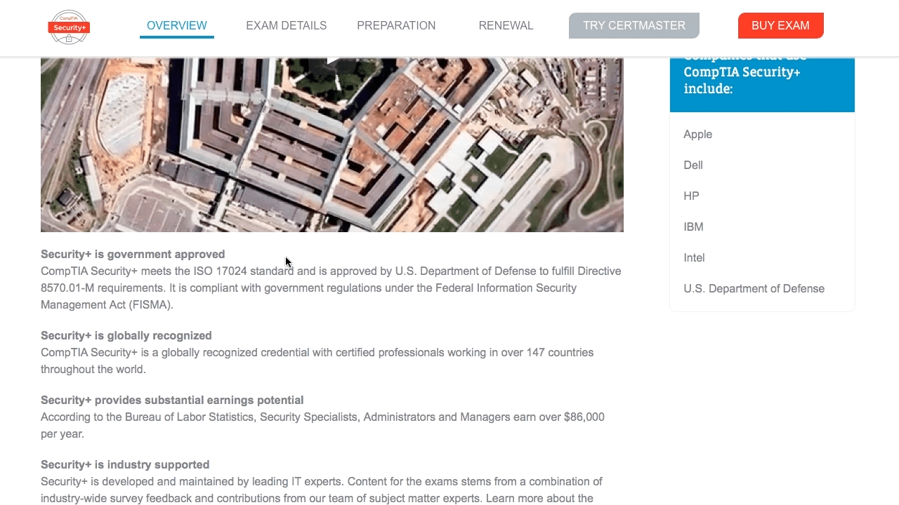Click the aerial Pentagon video thumbnail
Image resolution: width=899 pixels, height=505 pixels.
point(332,144)
